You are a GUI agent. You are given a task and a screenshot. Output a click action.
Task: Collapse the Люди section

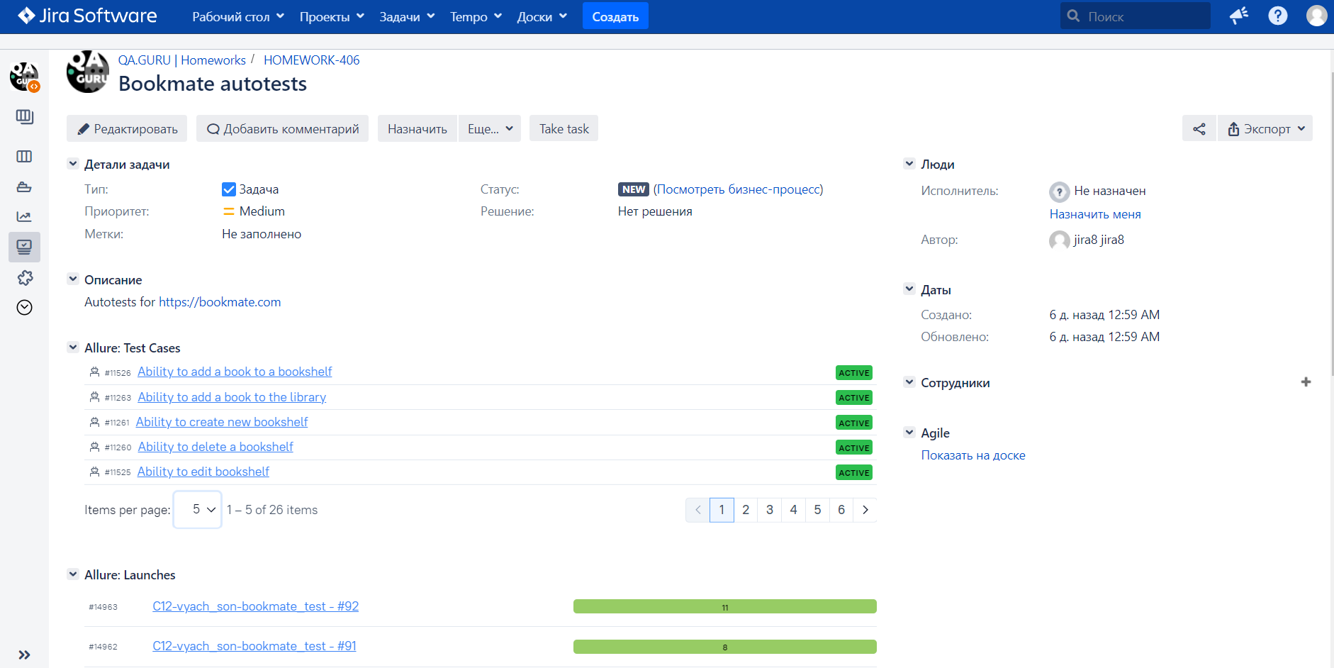(909, 164)
